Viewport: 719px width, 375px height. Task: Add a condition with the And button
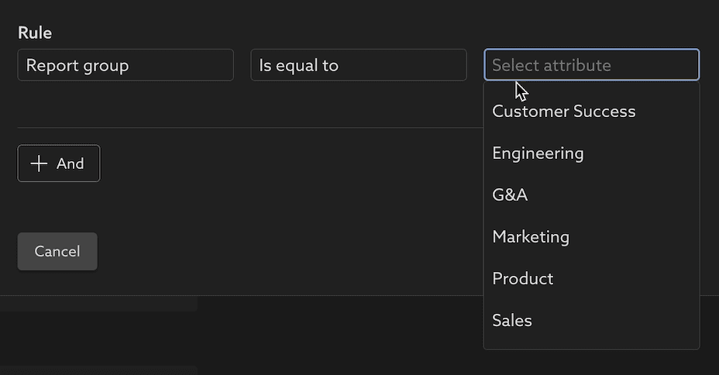tap(59, 163)
